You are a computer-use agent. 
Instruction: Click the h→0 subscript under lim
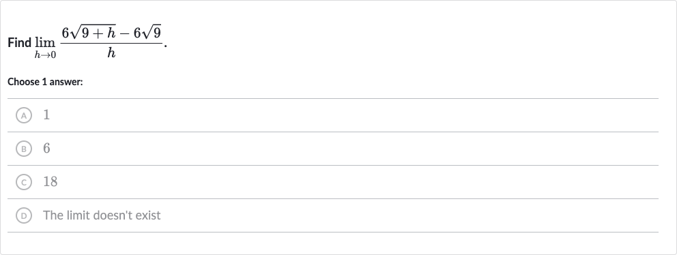(x=45, y=55)
